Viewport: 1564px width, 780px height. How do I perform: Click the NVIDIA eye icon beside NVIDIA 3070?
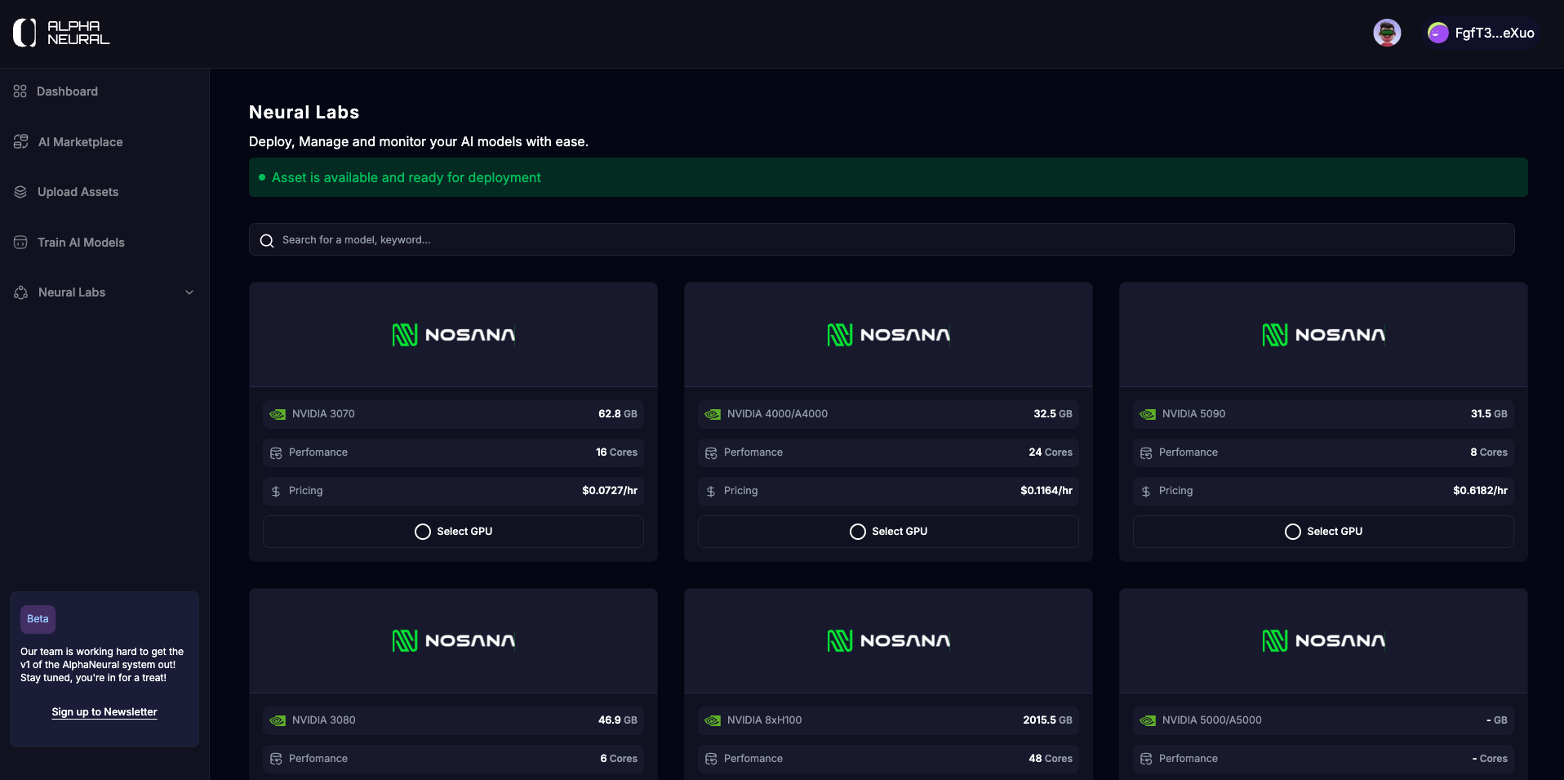(278, 414)
